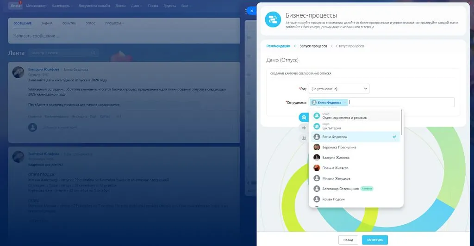Viewport: 474px width, 246px height.
Task: Switch to the СООБЩЕНИЕ post tab
Action: point(23,23)
